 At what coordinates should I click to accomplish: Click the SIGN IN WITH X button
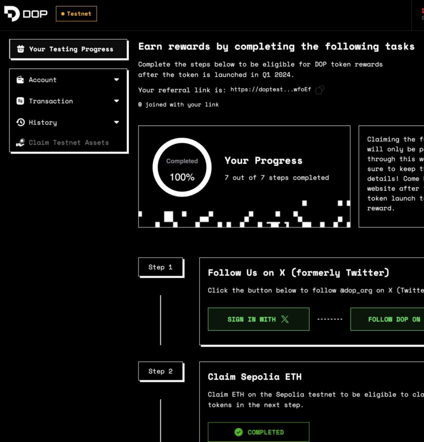pyautogui.click(x=258, y=319)
